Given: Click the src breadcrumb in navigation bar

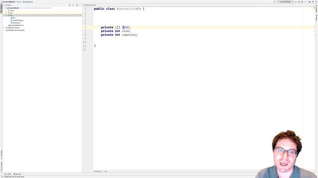Looking at the screenshot, I should point(19,1).
